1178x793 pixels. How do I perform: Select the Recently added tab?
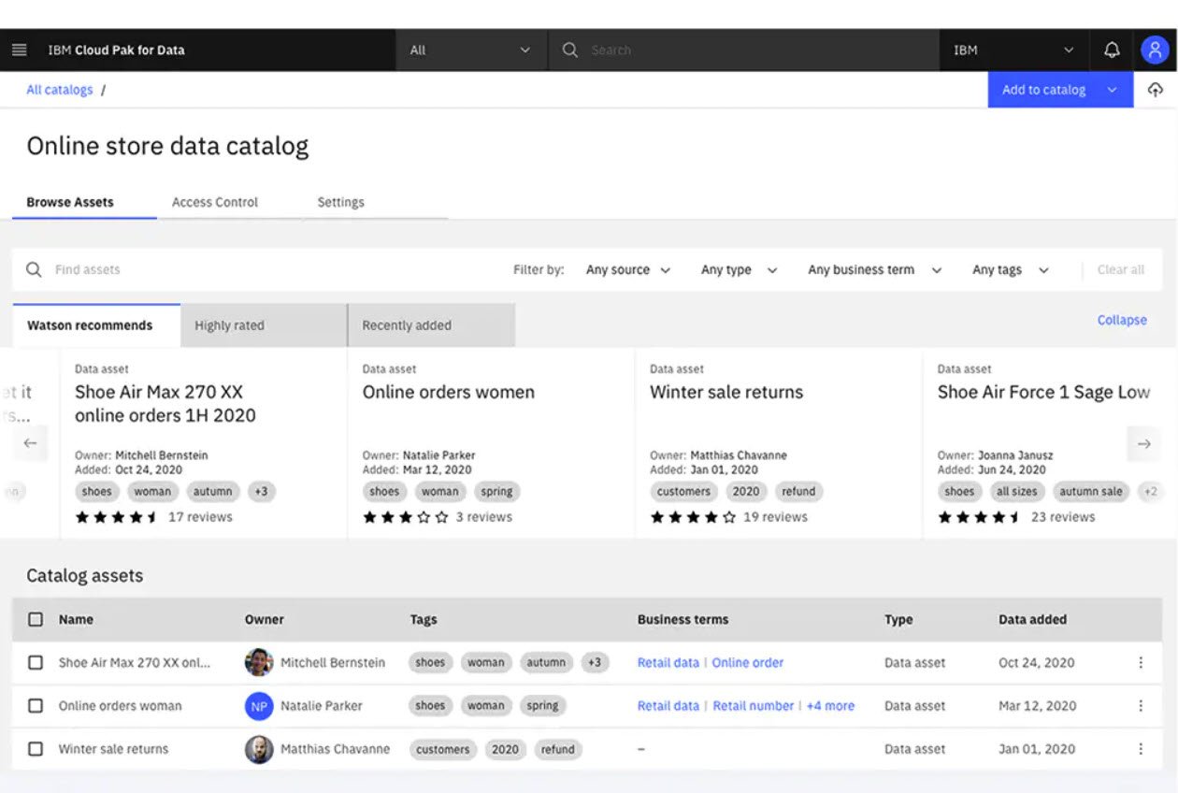431,325
